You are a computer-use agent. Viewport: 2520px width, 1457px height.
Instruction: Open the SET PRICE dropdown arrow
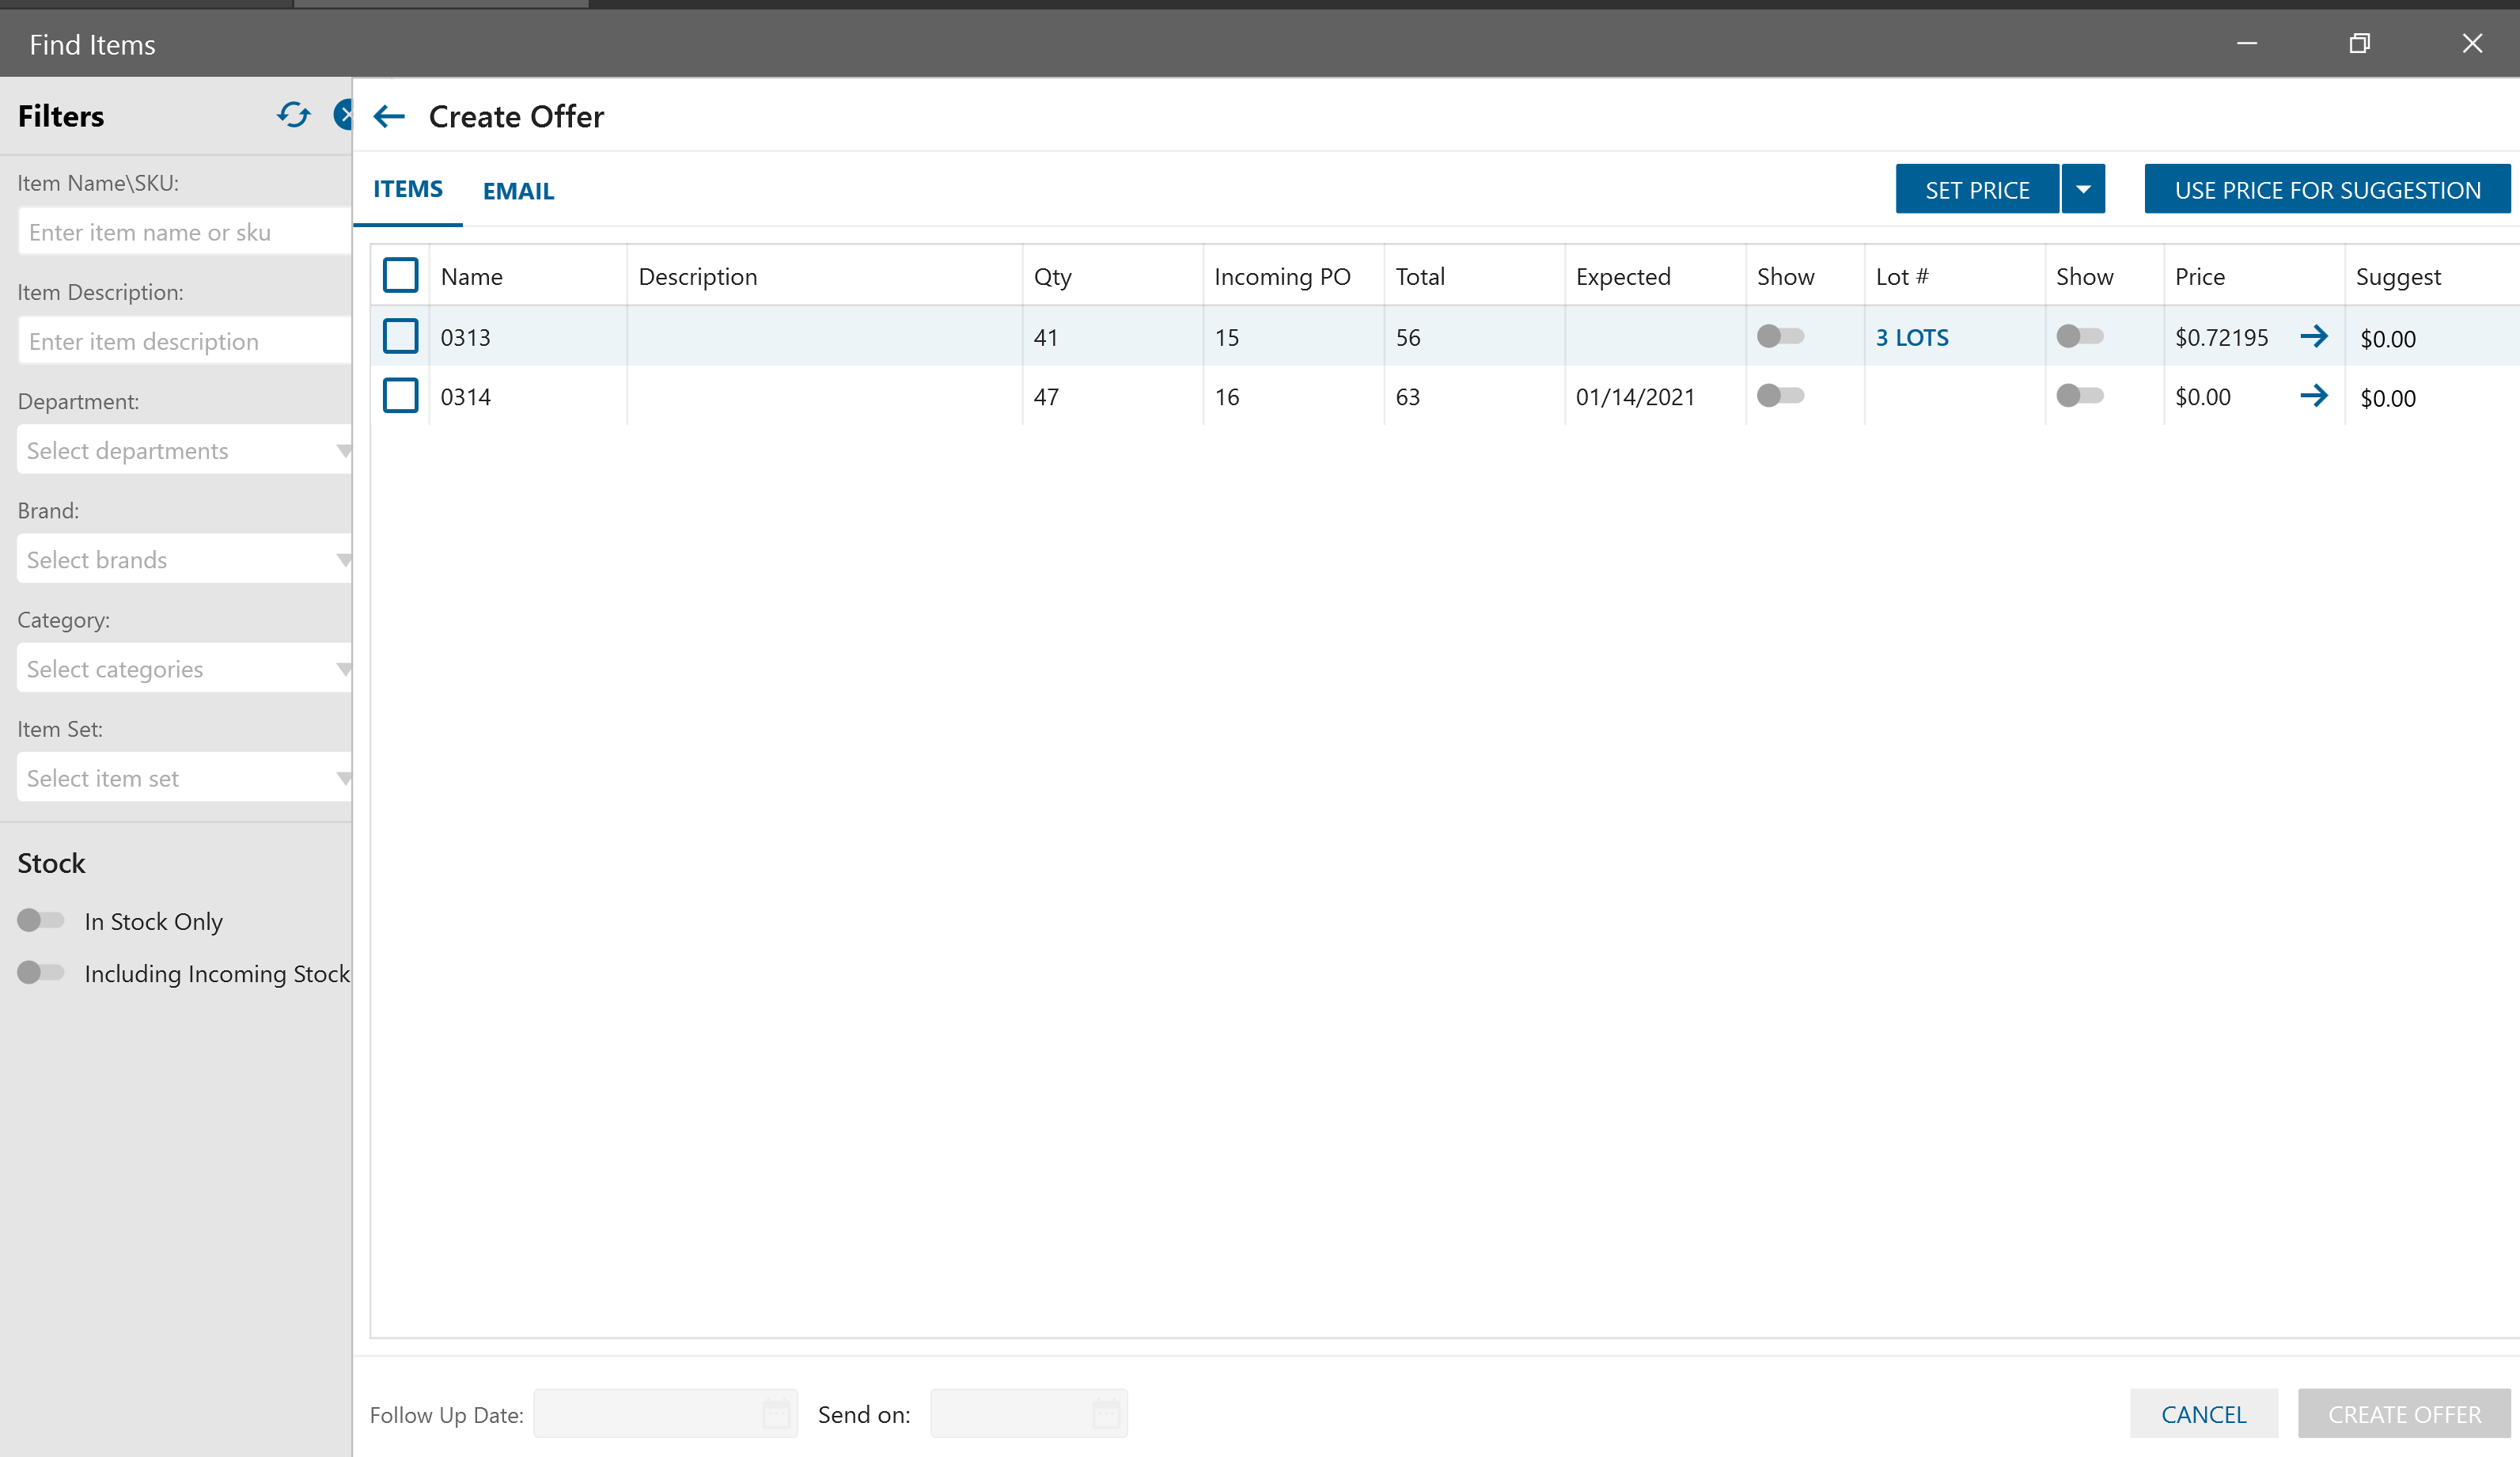click(x=2083, y=189)
